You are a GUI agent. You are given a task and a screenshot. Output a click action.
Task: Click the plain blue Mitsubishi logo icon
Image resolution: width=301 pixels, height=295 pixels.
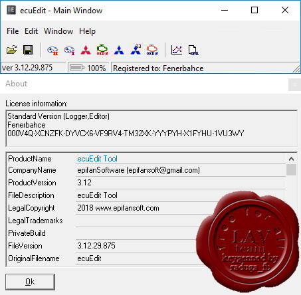point(119,50)
